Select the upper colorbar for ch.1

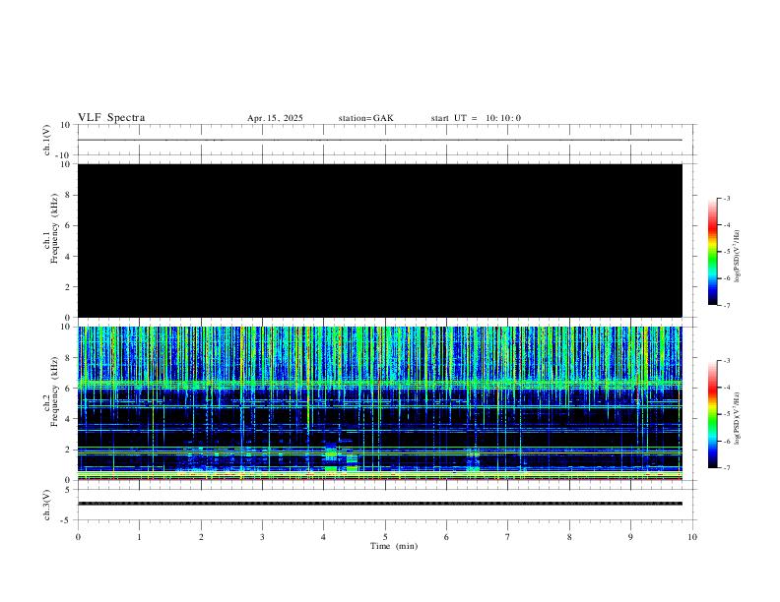point(712,252)
